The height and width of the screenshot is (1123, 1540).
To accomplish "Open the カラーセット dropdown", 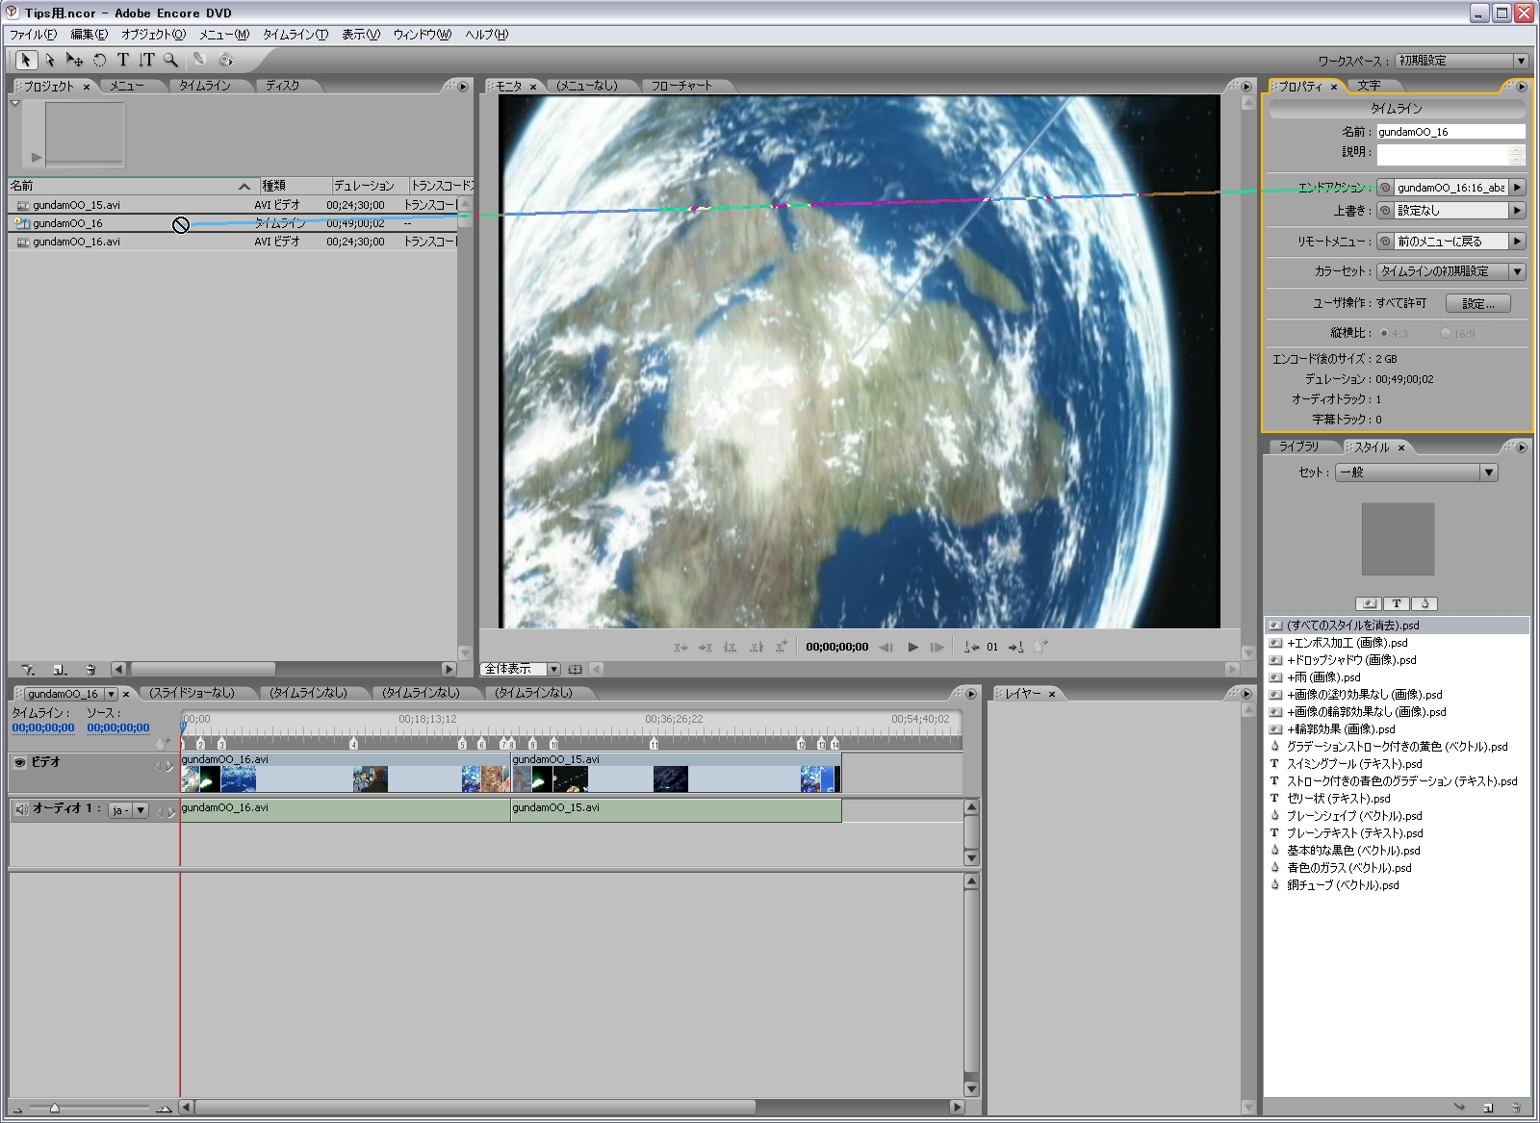I will tap(1451, 271).
